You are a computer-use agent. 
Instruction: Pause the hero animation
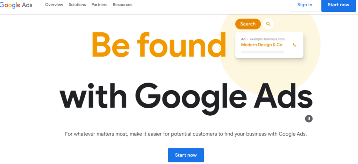pos(308,119)
